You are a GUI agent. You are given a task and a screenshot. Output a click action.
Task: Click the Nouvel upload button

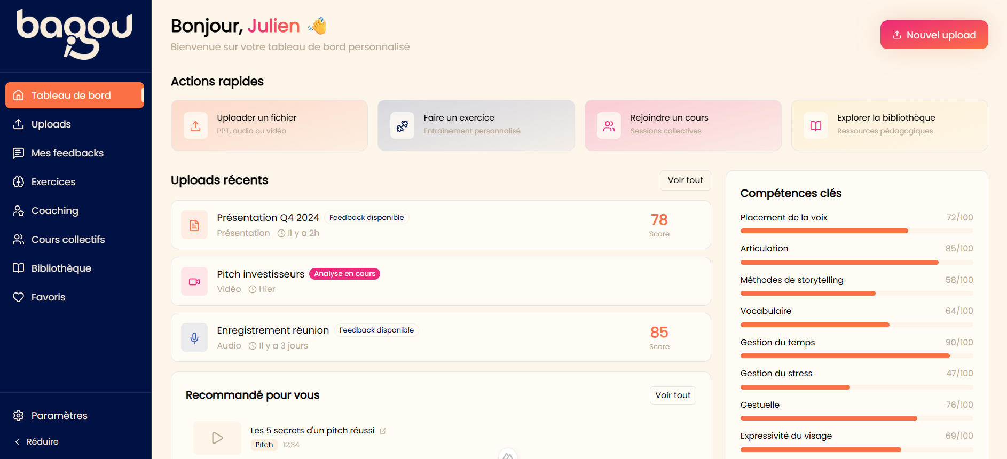(934, 35)
